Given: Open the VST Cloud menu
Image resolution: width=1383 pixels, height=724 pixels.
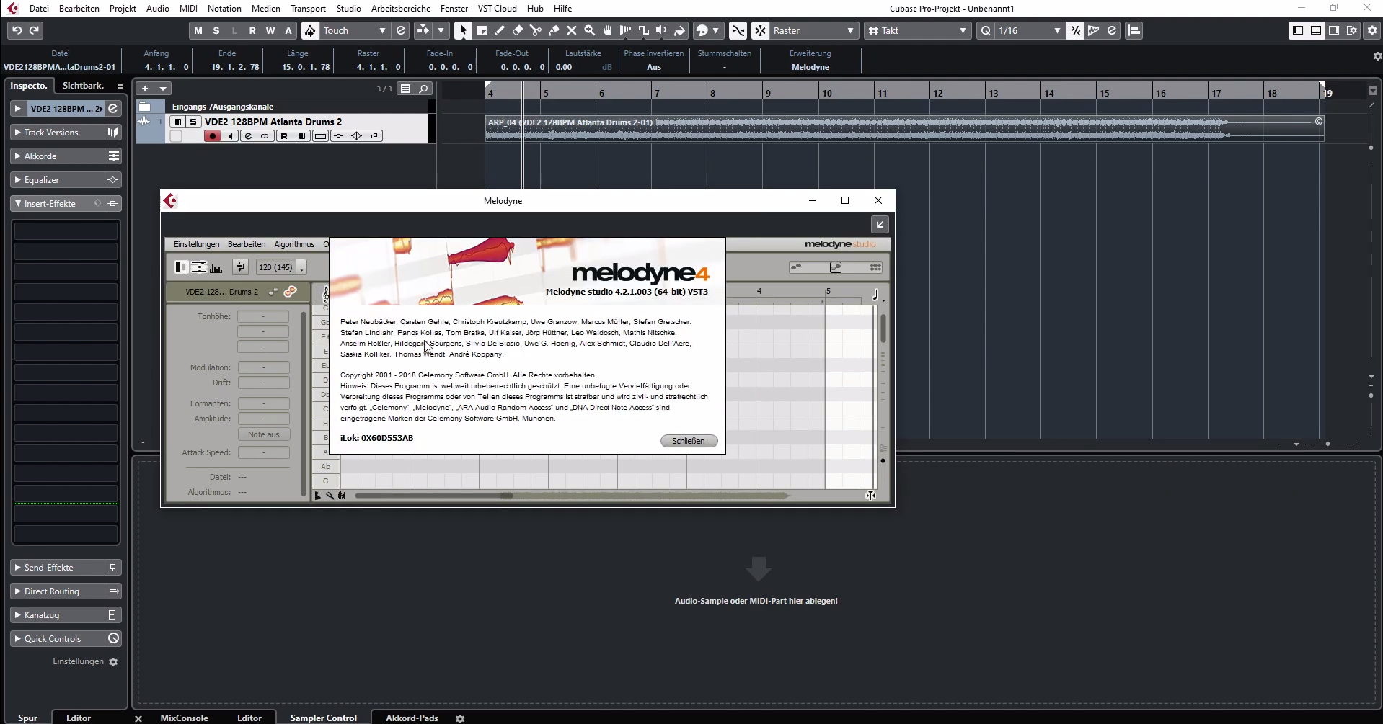Looking at the screenshot, I should click(497, 9).
